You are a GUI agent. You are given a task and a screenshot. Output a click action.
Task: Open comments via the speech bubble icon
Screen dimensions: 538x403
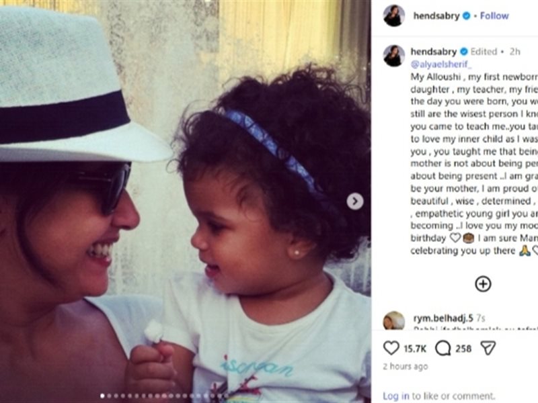coord(443,348)
